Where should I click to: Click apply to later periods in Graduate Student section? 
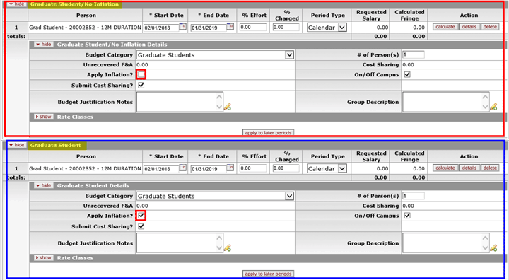click(x=269, y=274)
